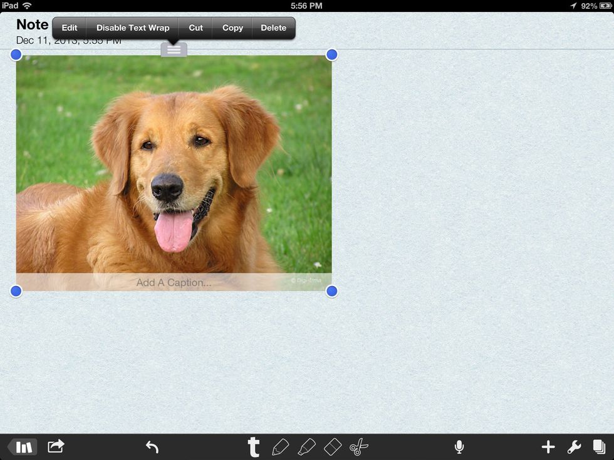Choose Cut in the popup menu
The height and width of the screenshot is (460, 614).
point(196,28)
